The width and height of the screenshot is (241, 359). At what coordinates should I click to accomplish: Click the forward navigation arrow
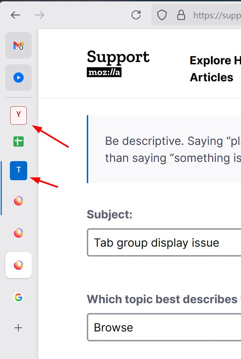(40, 15)
